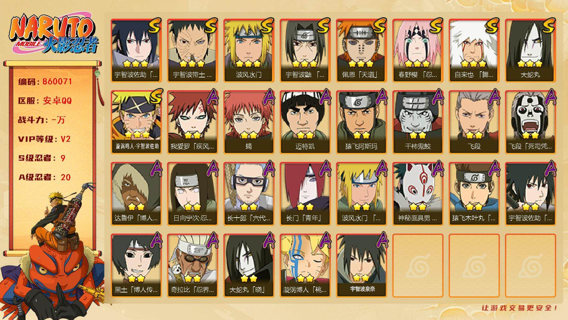Select the 迈特凯 A-rank ninja card

305,122
